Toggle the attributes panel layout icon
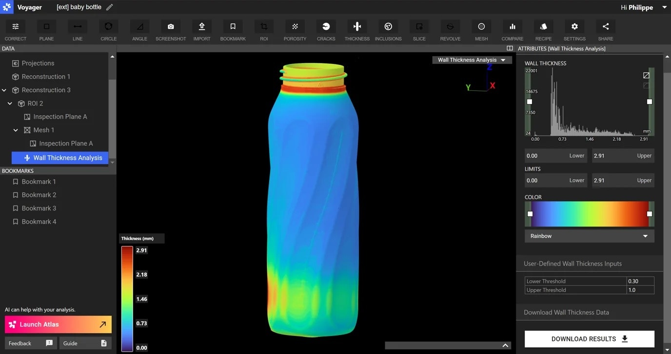 coord(510,48)
